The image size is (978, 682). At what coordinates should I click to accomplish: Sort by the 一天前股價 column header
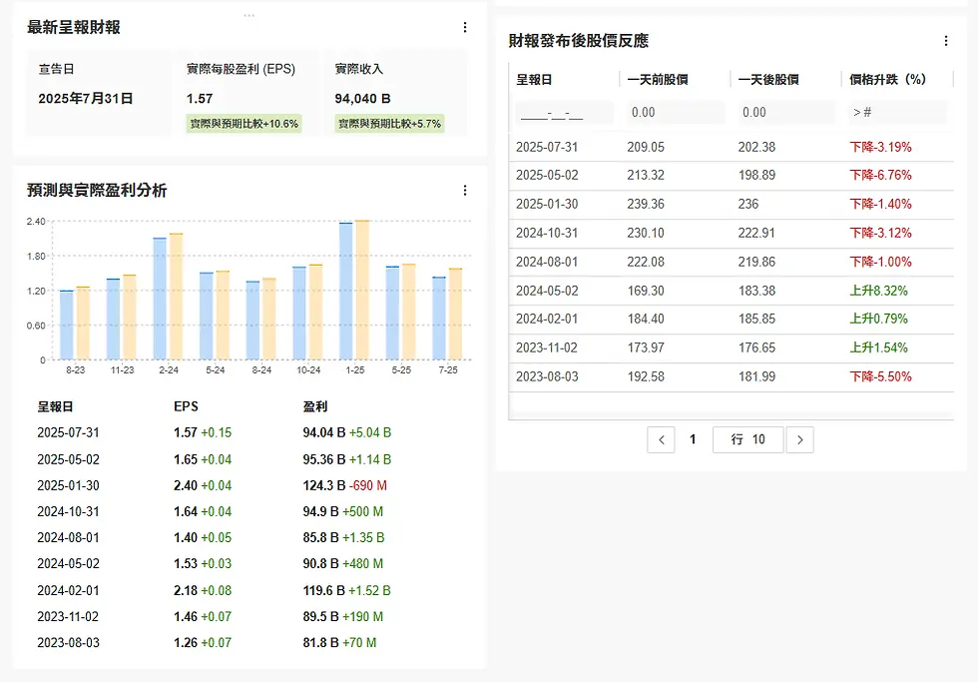tap(658, 80)
